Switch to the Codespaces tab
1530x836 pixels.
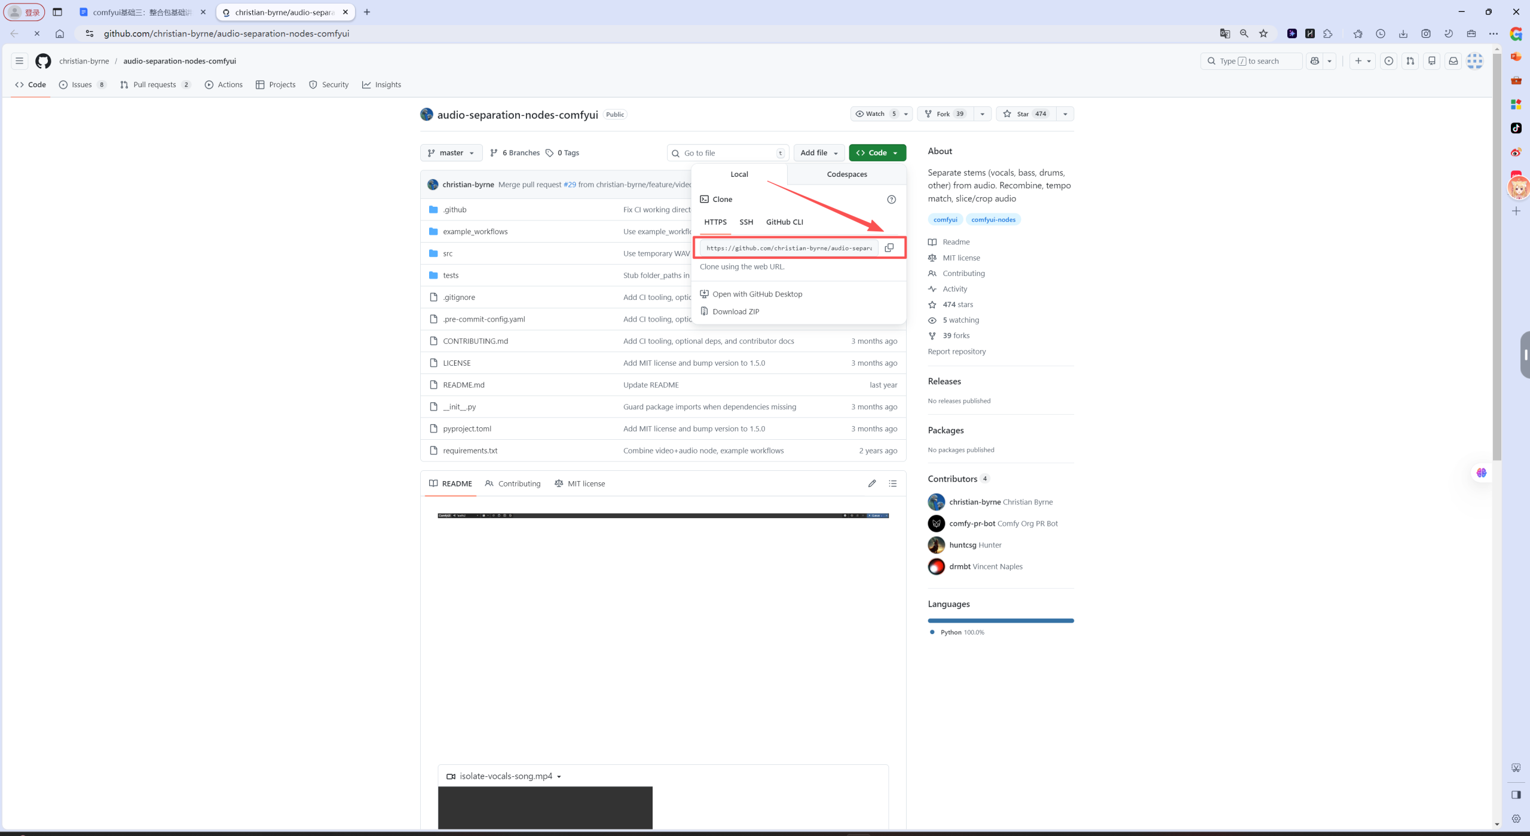pos(846,174)
